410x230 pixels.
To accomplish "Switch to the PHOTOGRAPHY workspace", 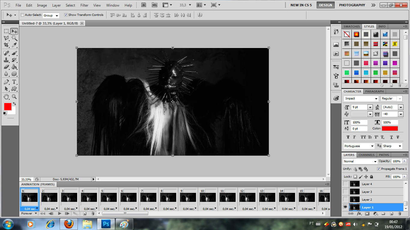I will 352,5.
